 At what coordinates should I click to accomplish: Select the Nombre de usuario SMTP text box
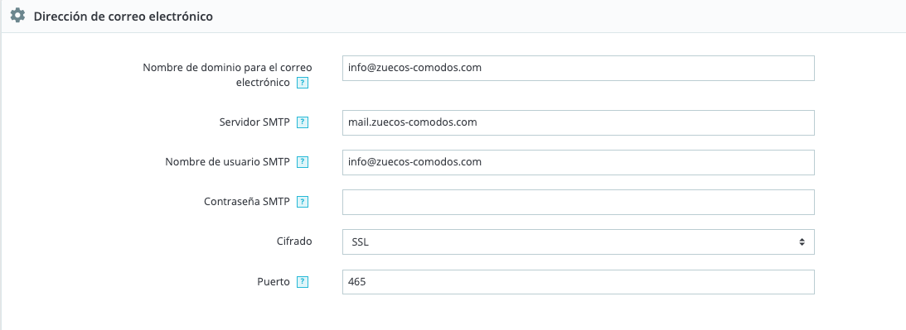click(x=579, y=163)
